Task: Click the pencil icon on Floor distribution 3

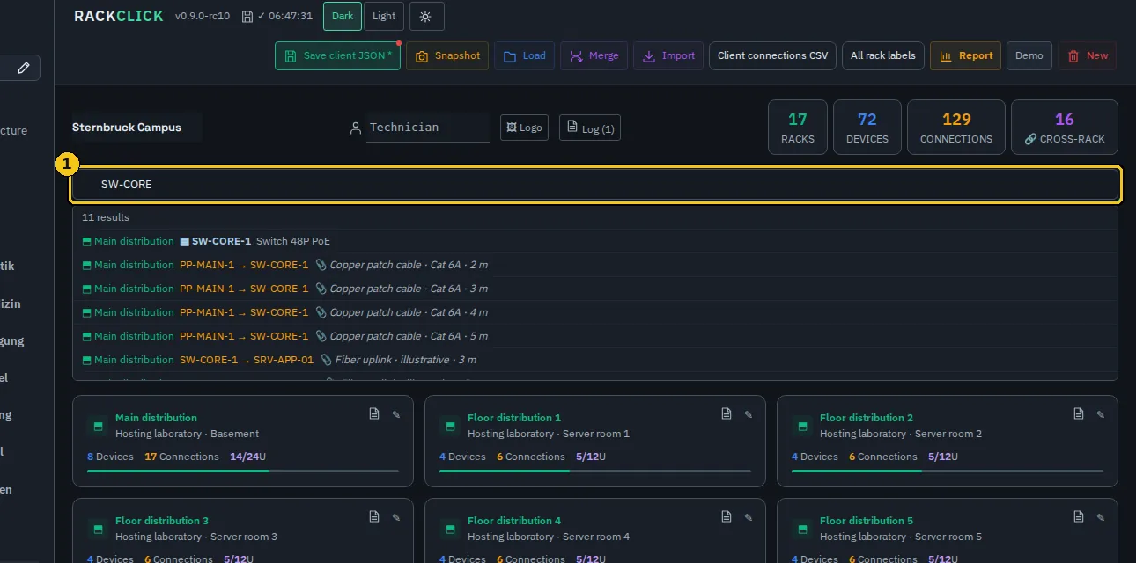Action: pos(396,517)
